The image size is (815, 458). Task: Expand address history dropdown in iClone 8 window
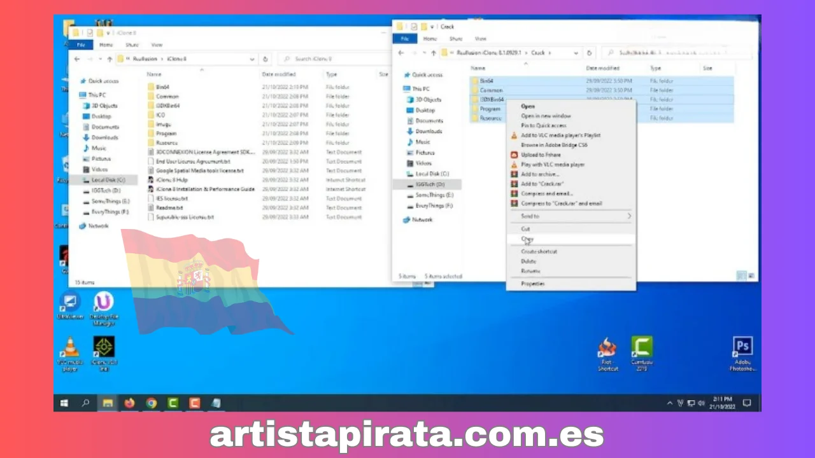point(252,59)
